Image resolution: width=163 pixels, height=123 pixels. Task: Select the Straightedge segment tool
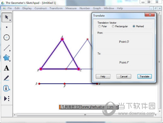coord(7,48)
